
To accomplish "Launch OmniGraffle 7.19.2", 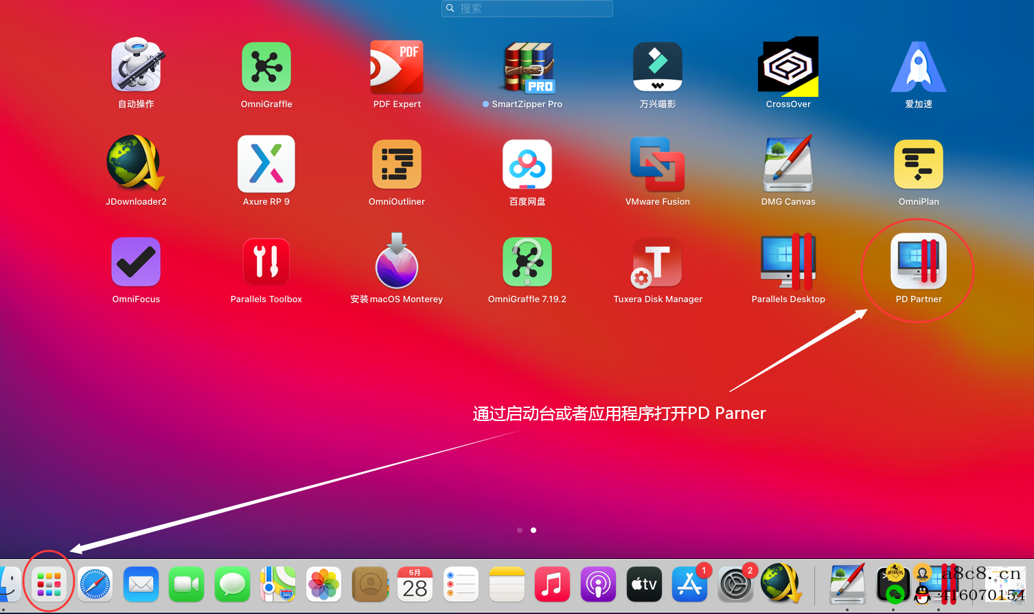I will tap(527, 262).
